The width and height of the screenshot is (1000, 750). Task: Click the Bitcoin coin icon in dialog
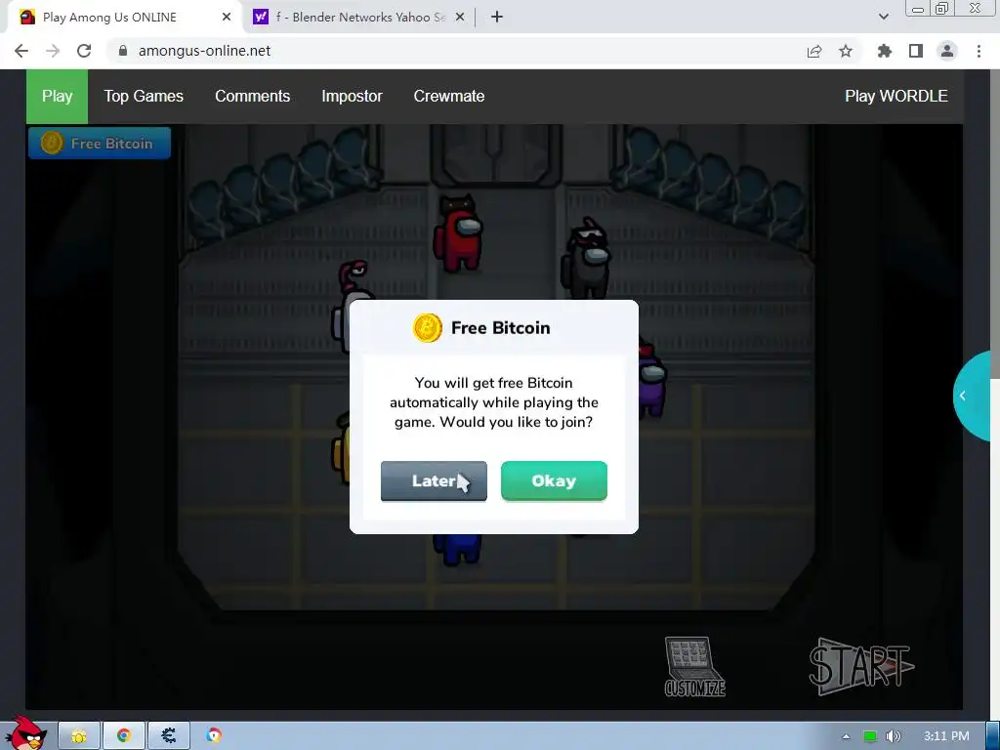(x=428, y=328)
